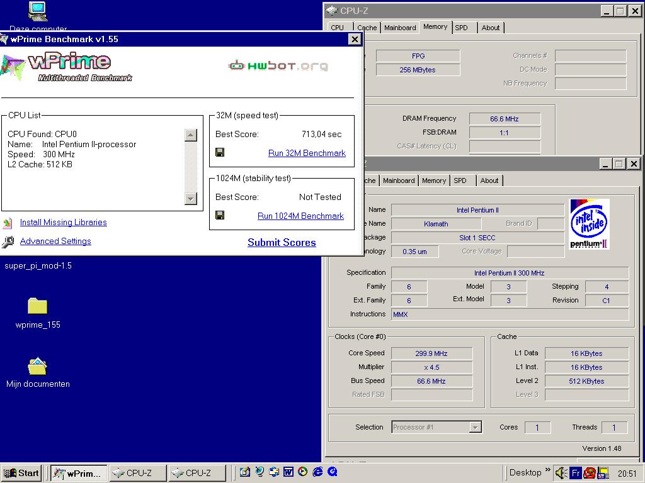Click the Advanced Settings wrench icon
This screenshot has width=645, height=483.
(8, 242)
